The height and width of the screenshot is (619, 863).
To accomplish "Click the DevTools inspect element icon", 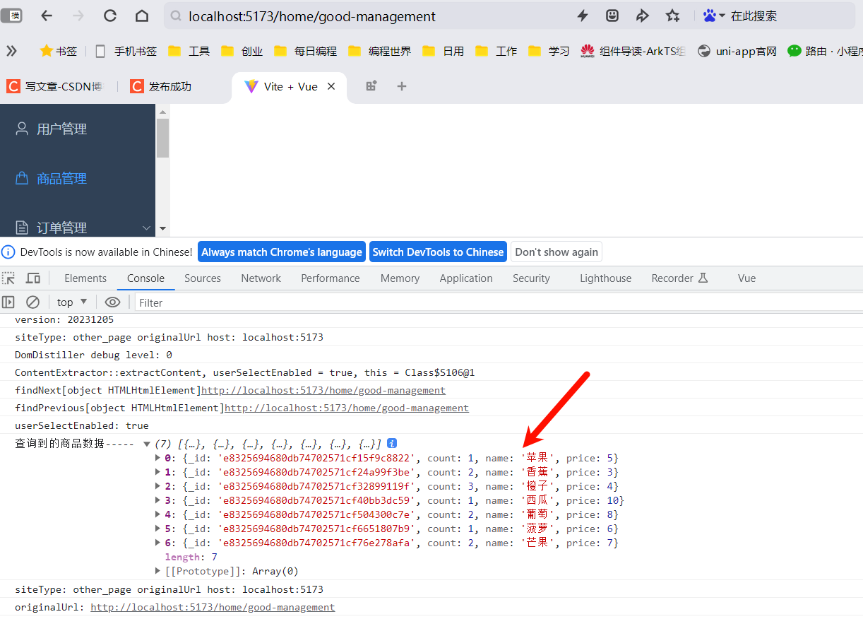I will tap(8, 278).
